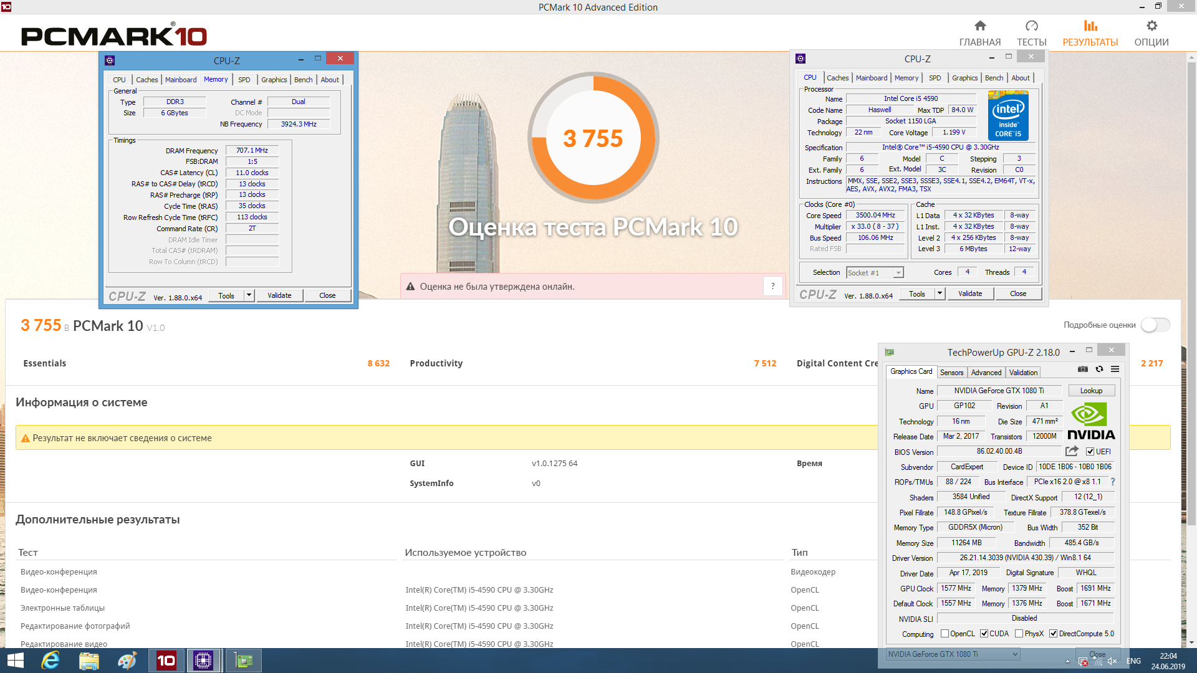1197x673 pixels.
Task: Open the GPU selection dropdown NVIDIA GeForce GTX 1080 Ti
Action: pos(953,654)
